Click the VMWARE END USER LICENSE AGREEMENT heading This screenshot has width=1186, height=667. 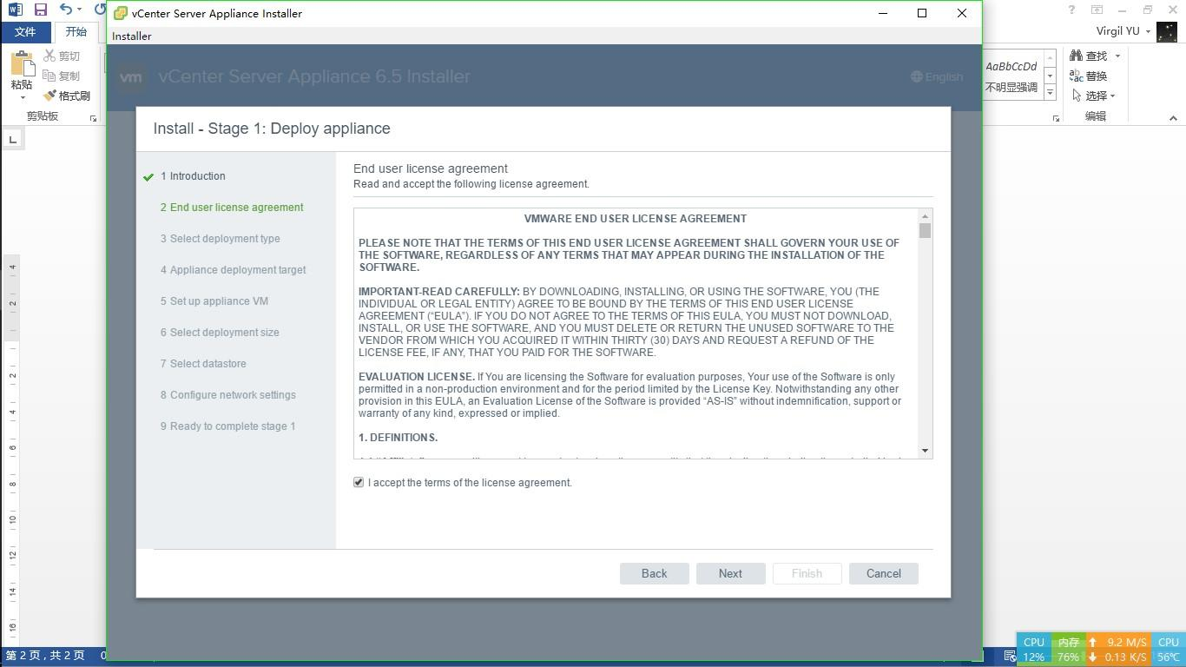point(636,219)
